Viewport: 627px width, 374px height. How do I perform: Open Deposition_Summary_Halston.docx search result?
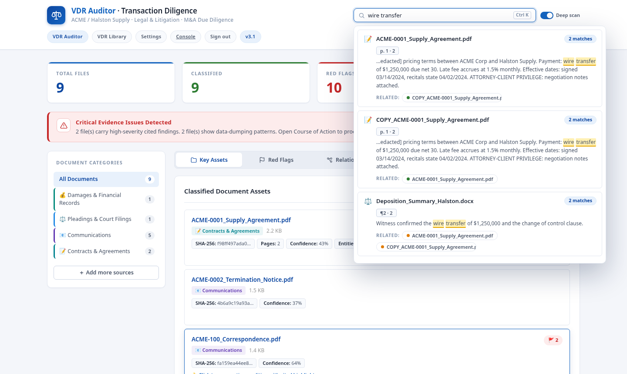coord(425,201)
